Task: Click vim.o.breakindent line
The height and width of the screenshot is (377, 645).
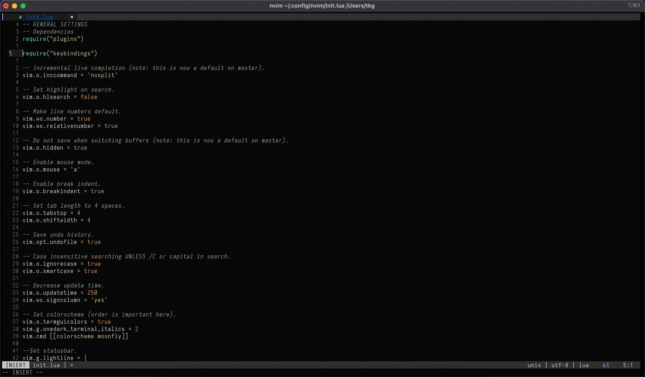Action: point(63,191)
